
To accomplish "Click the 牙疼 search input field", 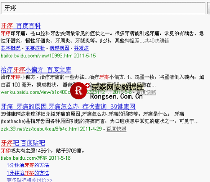I will tap(103, 8).
